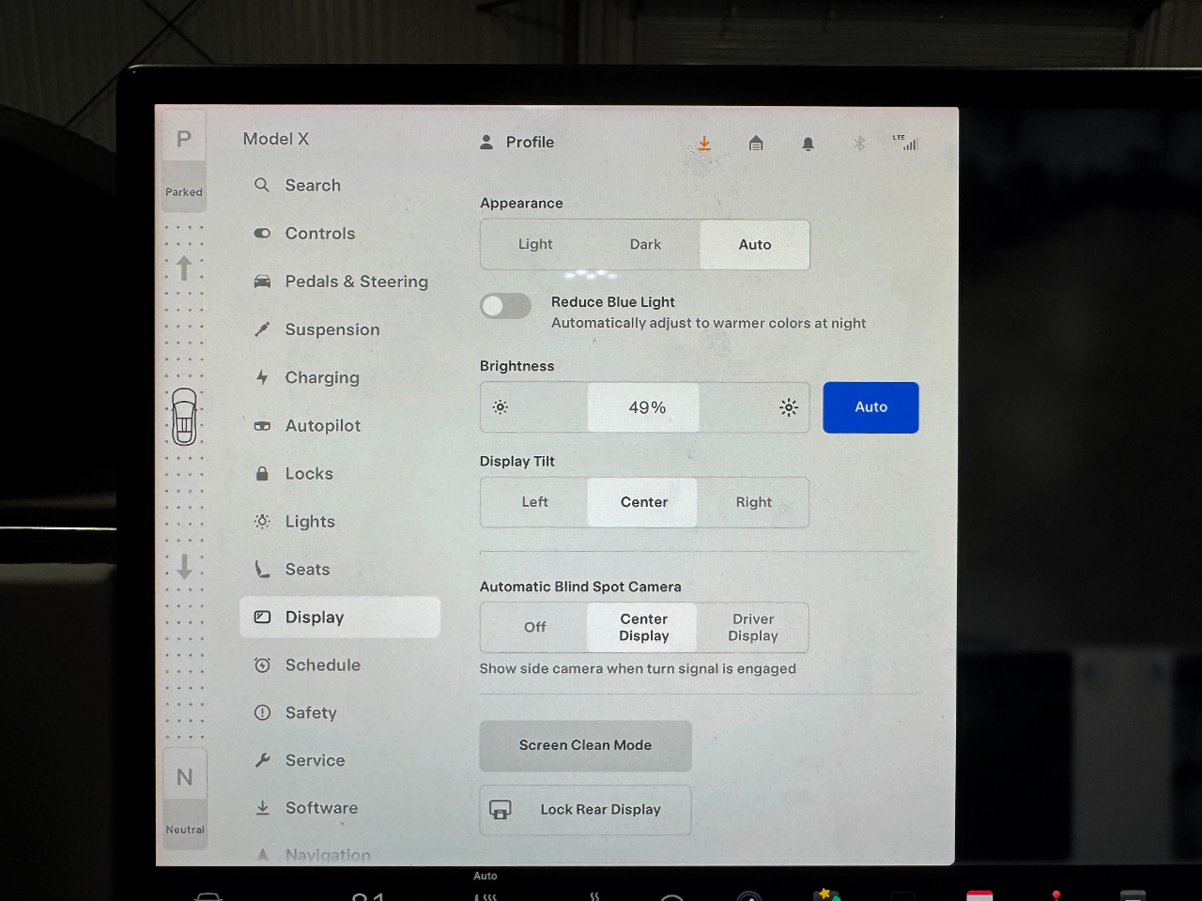
Task: Click the 49% brightness slider value
Action: click(646, 407)
